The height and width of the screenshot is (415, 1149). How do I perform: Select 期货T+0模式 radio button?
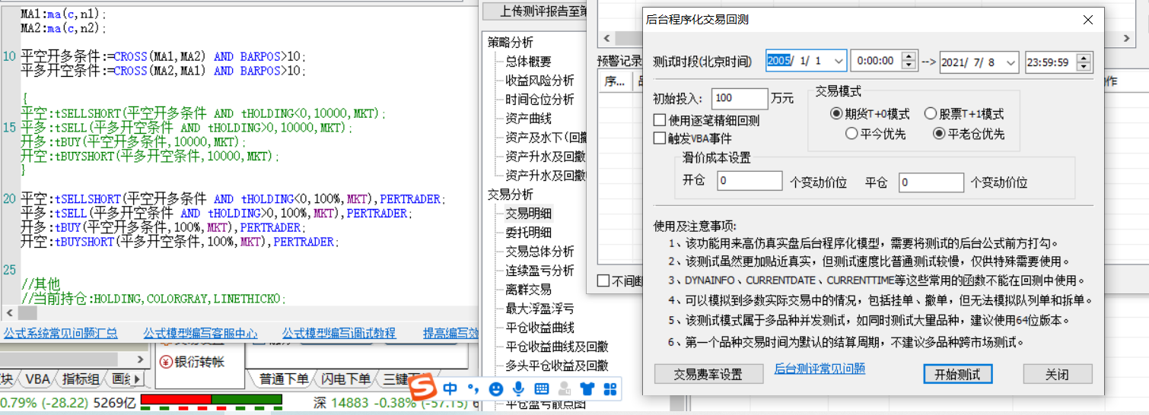(837, 114)
